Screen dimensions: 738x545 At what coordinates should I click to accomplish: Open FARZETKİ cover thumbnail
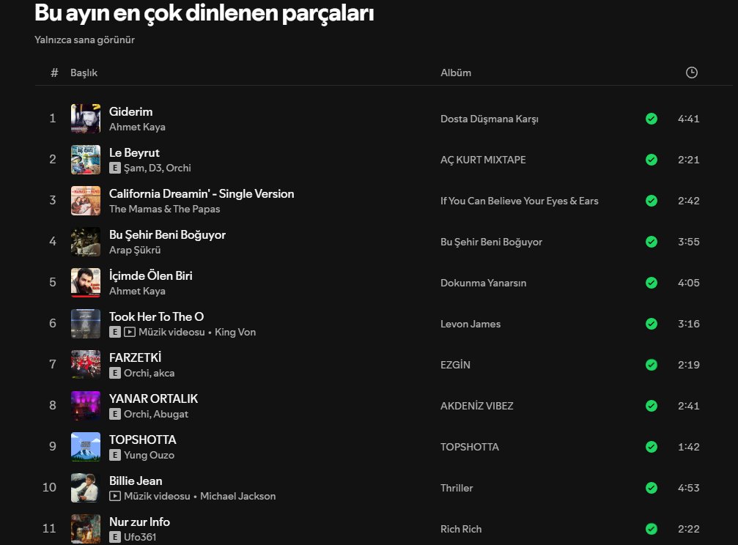tap(86, 365)
